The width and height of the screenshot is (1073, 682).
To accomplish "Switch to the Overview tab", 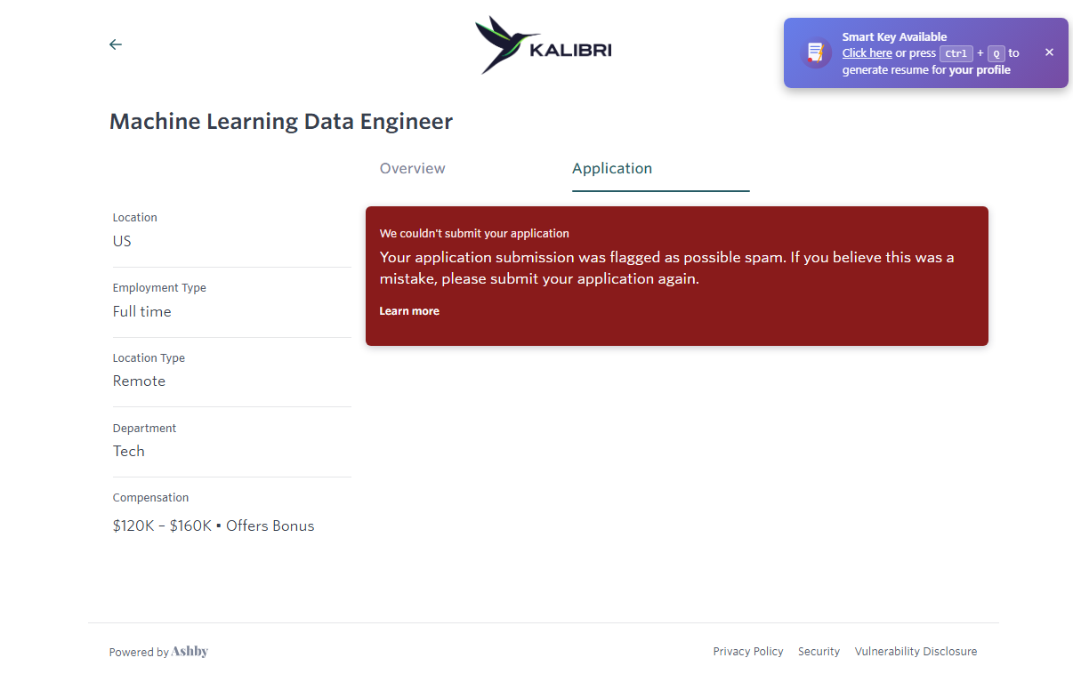I will point(413,169).
